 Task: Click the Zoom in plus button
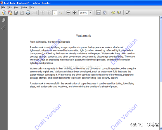74,13
